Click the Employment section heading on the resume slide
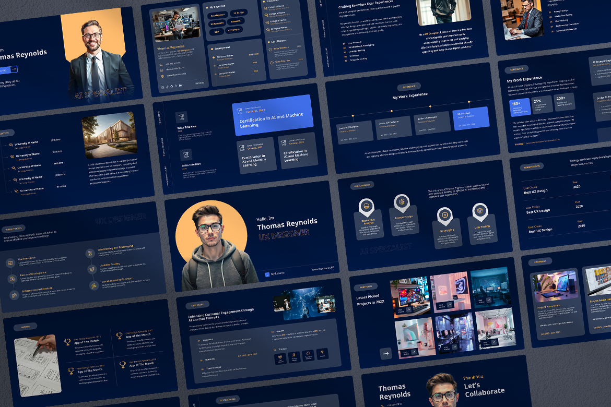The height and width of the screenshot is (407, 611). click(222, 48)
